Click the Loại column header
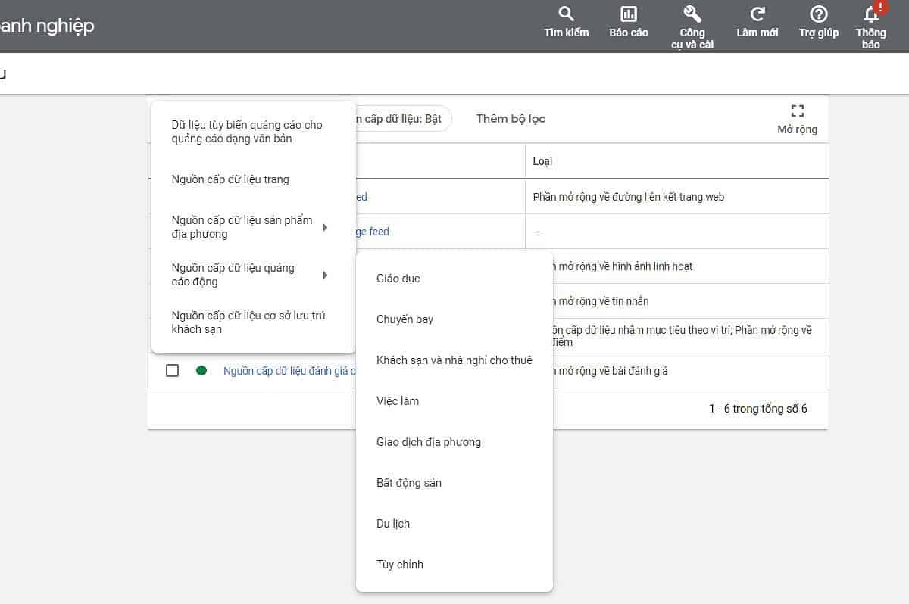The width and height of the screenshot is (909, 604). [x=543, y=161]
